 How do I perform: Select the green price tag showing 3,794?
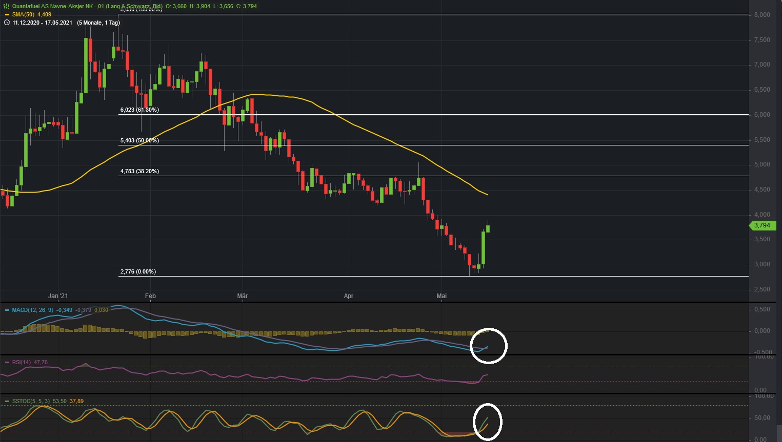pos(762,225)
